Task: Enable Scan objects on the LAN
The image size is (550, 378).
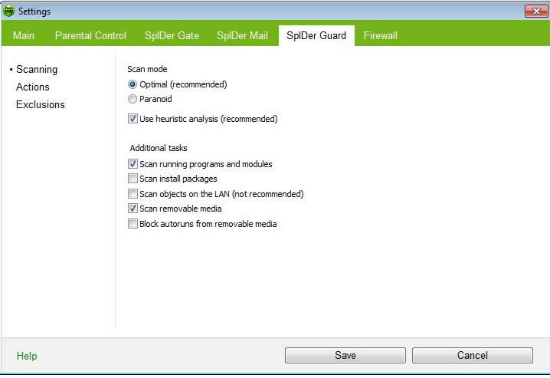Action: (133, 194)
